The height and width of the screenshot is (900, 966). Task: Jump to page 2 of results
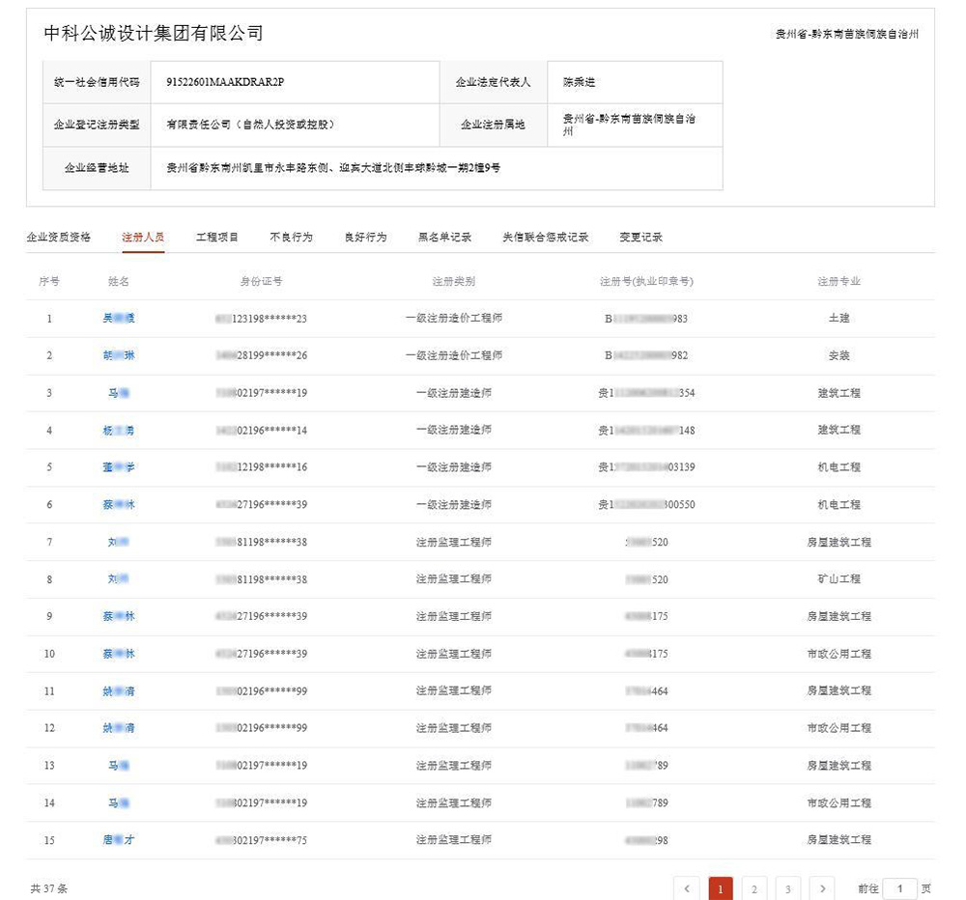pos(753,888)
